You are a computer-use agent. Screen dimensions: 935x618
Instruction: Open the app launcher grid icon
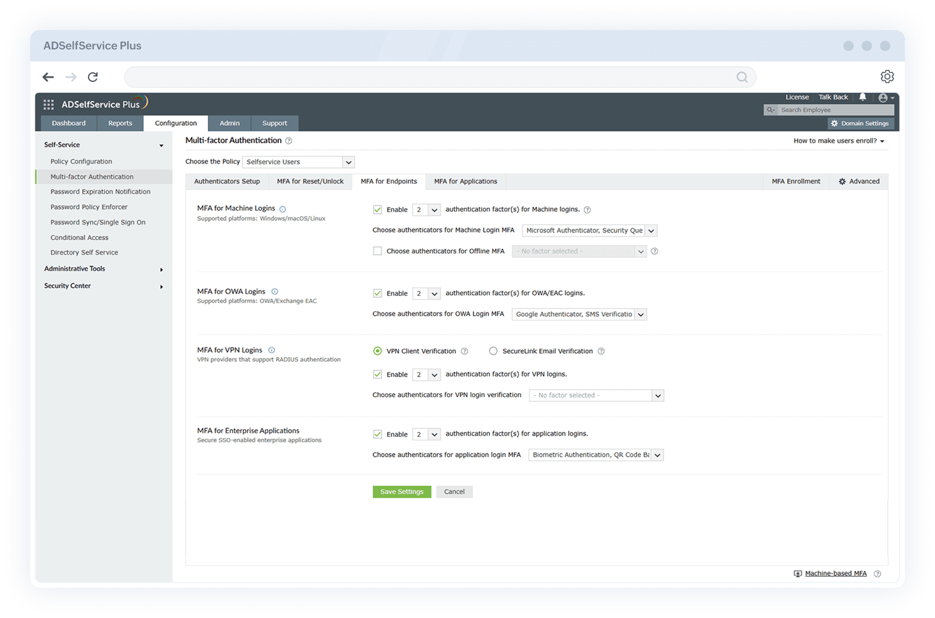click(x=48, y=104)
